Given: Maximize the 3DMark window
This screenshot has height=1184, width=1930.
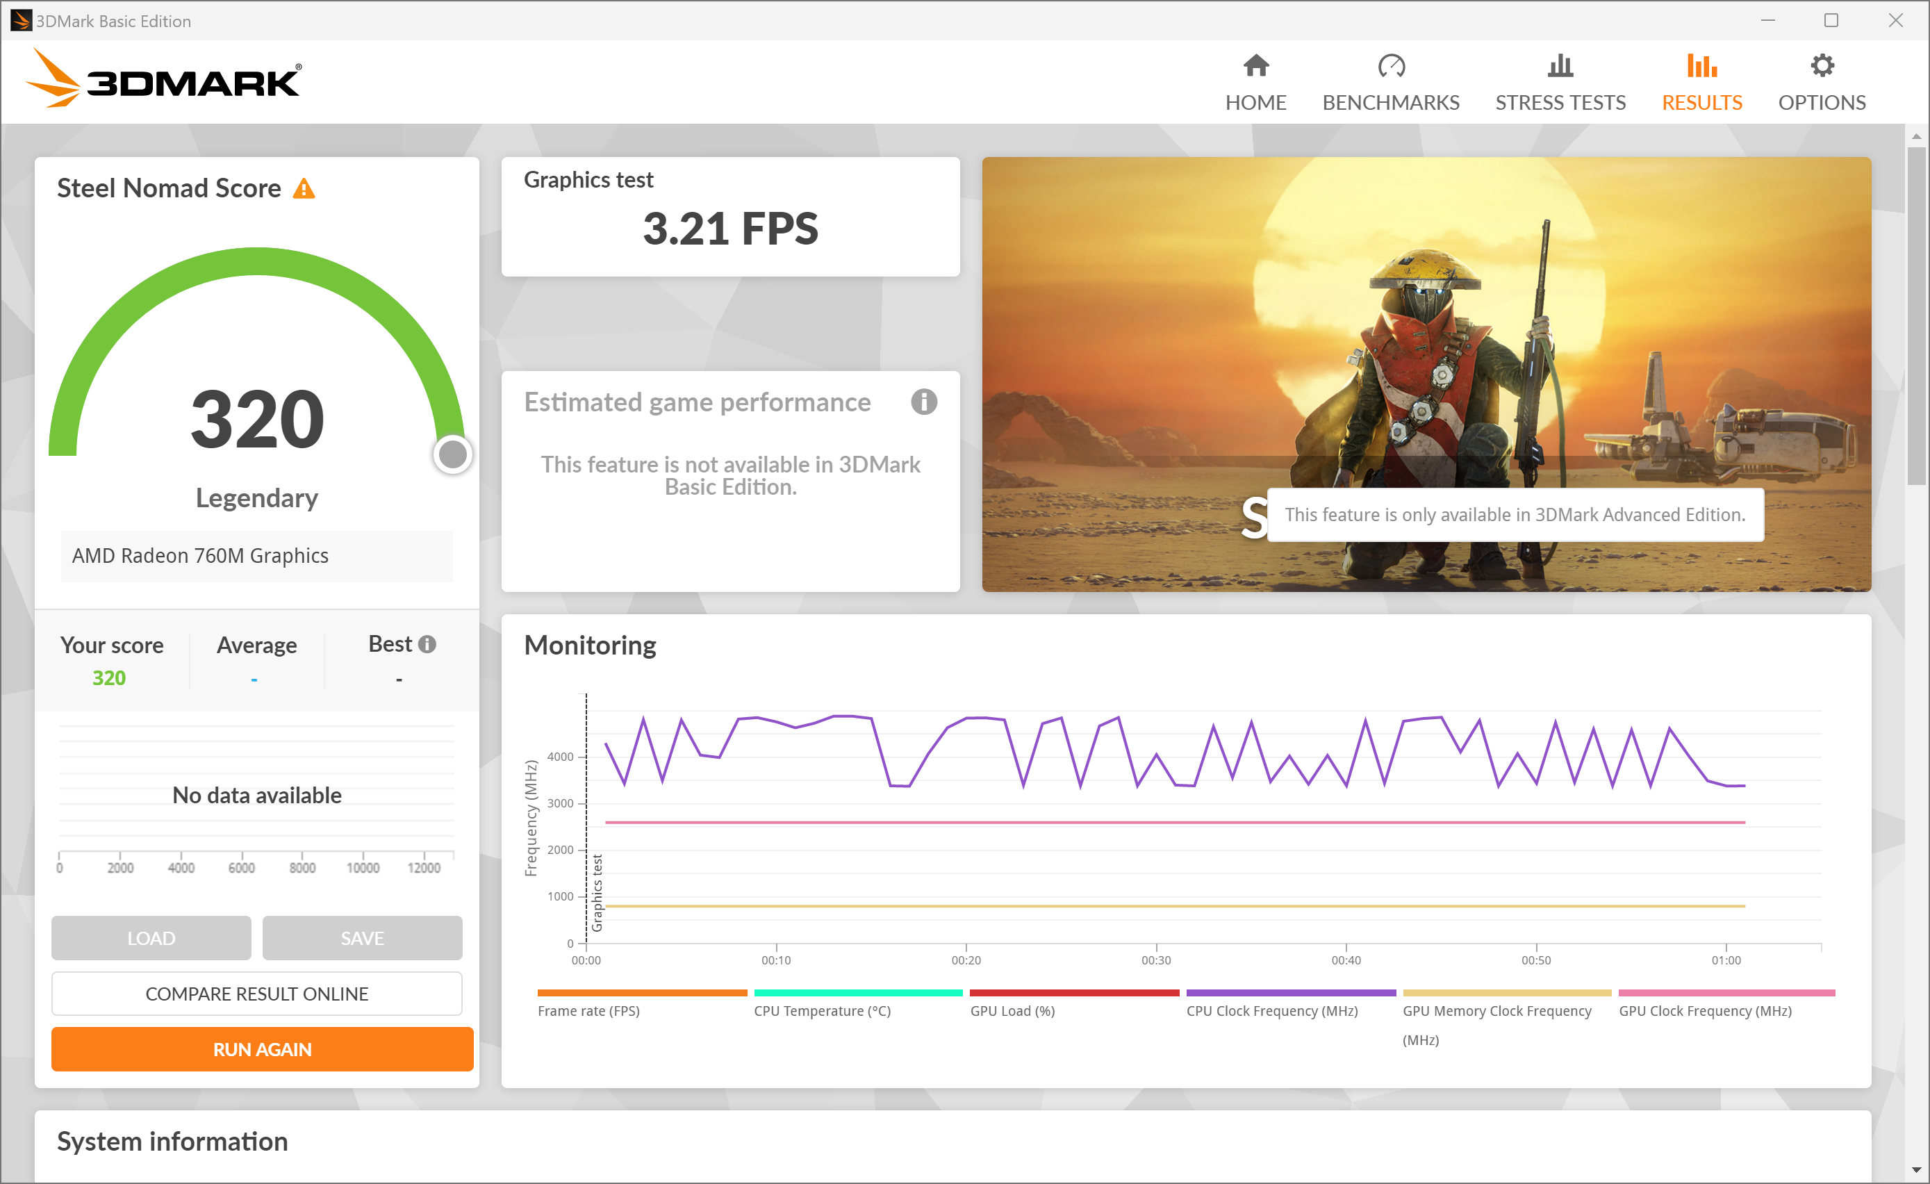Looking at the screenshot, I should pos(1831,20).
